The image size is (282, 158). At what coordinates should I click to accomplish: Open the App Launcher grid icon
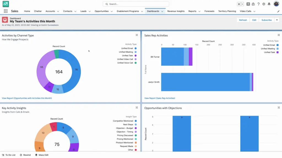point(6,11)
